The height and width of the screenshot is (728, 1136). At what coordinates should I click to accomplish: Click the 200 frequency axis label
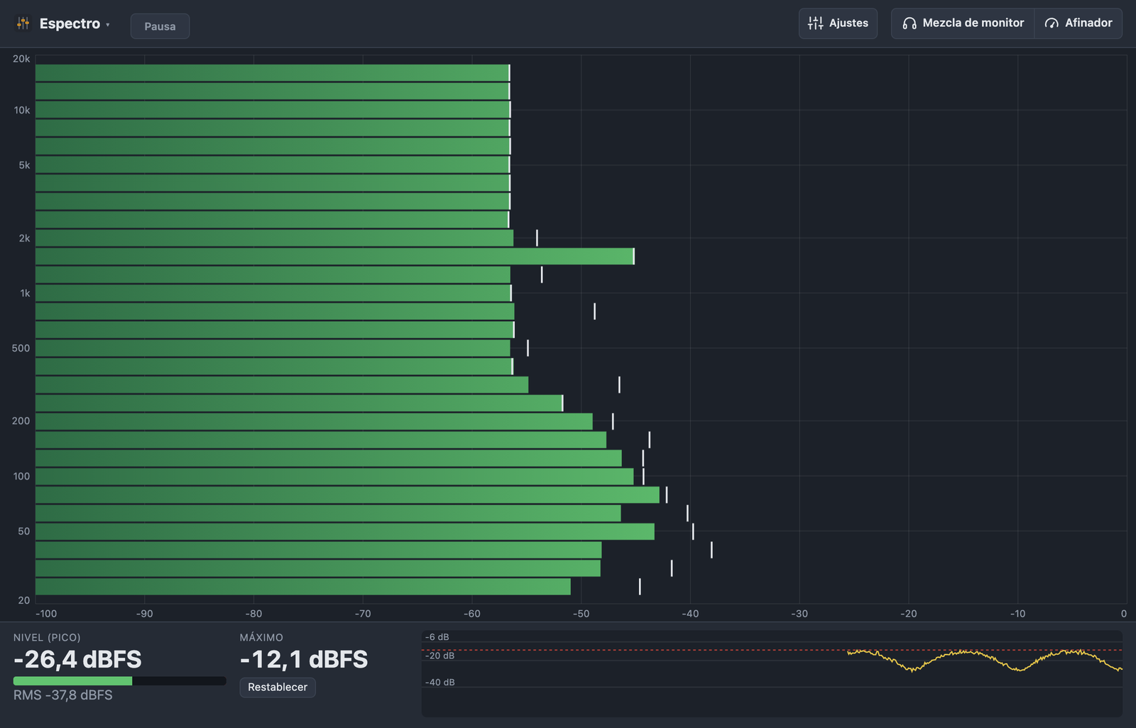(x=21, y=420)
